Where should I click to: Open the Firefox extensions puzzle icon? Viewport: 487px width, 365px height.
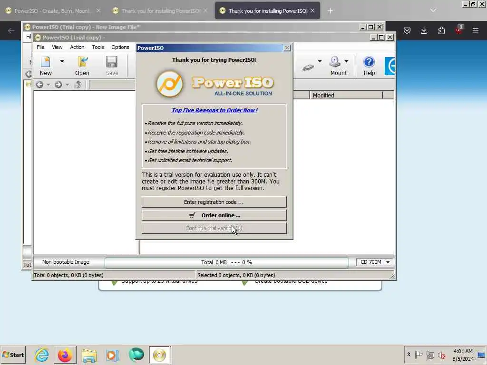pyautogui.click(x=441, y=30)
